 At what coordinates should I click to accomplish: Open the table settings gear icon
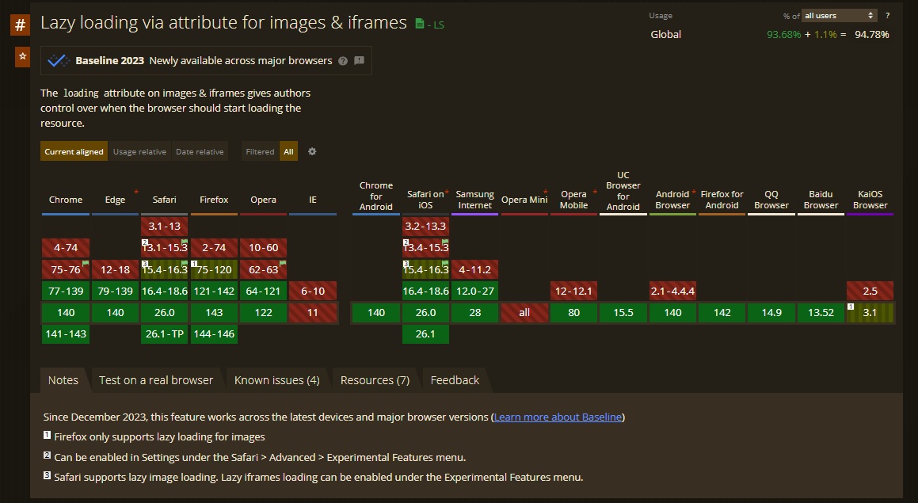pos(312,151)
